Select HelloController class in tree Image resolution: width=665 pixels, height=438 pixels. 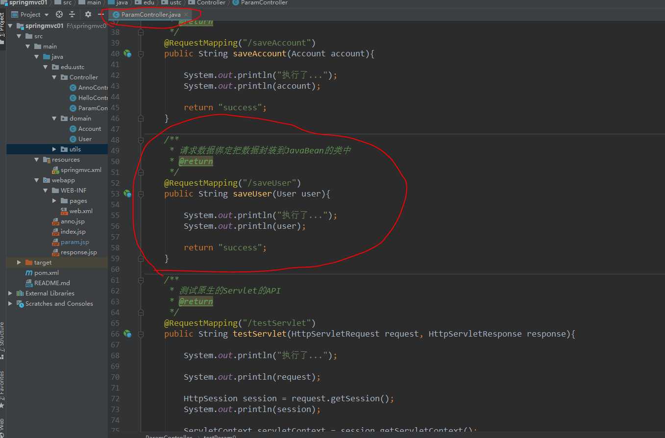[x=88, y=98]
